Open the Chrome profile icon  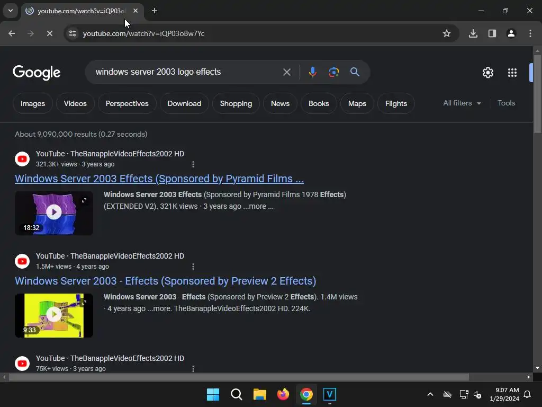pyautogui.click(x=511, y=33)
